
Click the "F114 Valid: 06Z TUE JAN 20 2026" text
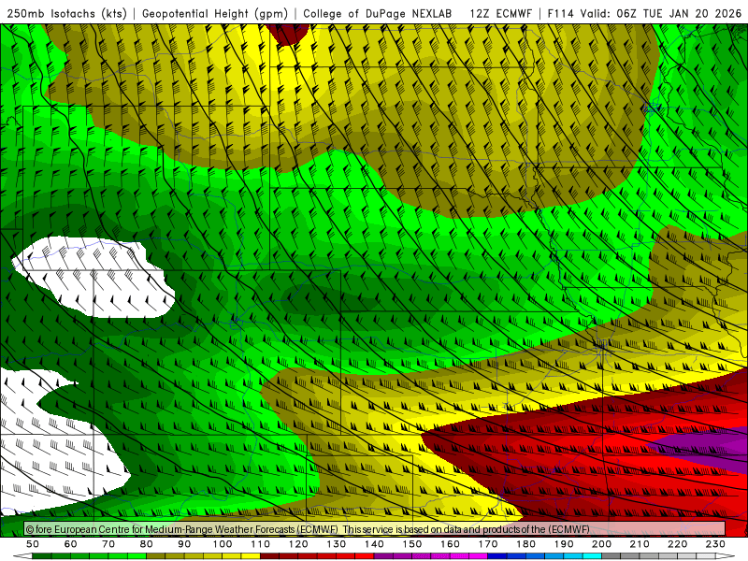(644, 13)
